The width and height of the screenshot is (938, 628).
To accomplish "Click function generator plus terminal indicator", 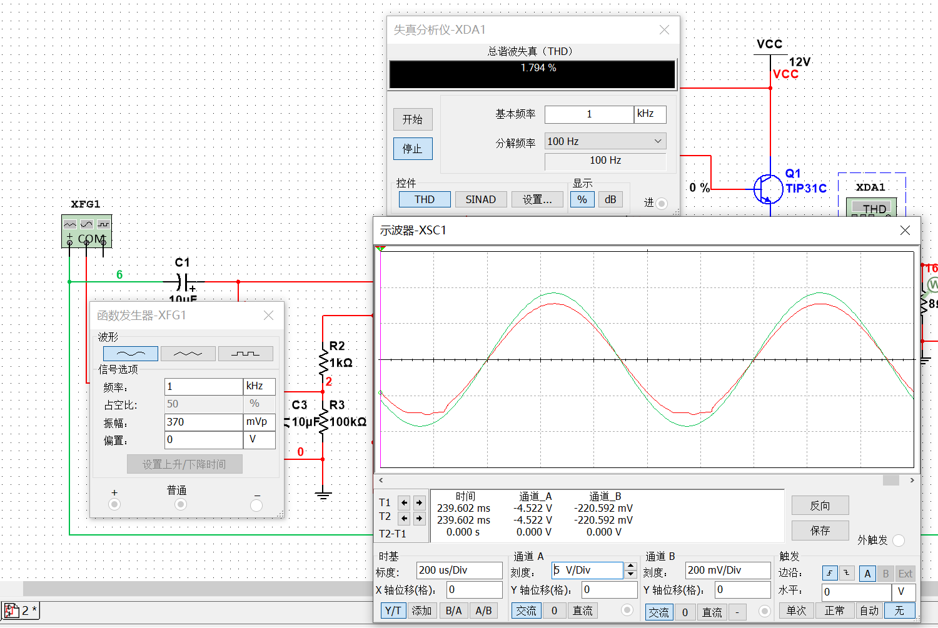I will (x=114, y=505).
